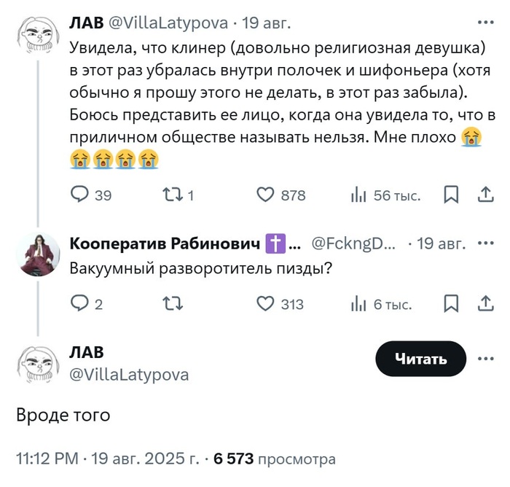Share the first ЛАВ tweet

point(486,195)
